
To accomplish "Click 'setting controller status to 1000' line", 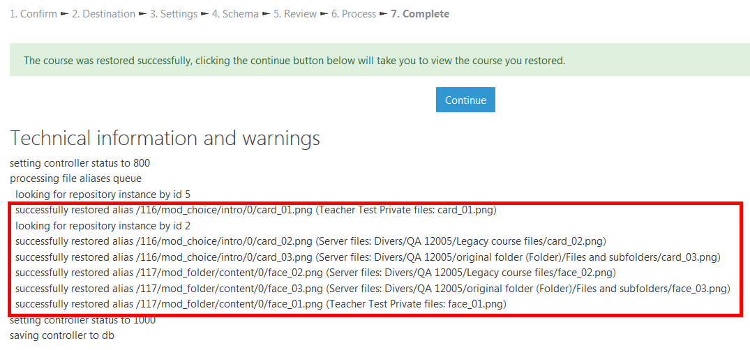I will pos(83,320).
